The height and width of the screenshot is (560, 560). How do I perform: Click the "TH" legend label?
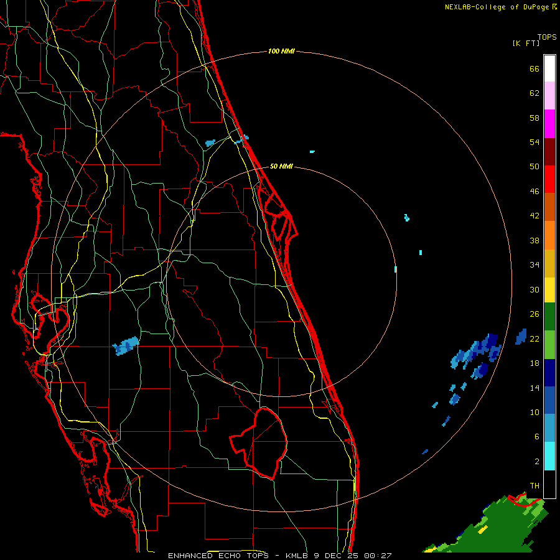[x=534, y=486]
